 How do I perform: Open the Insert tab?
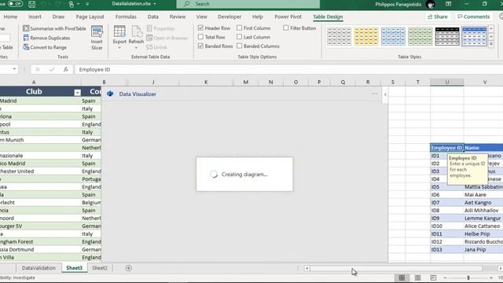(35, 17)
